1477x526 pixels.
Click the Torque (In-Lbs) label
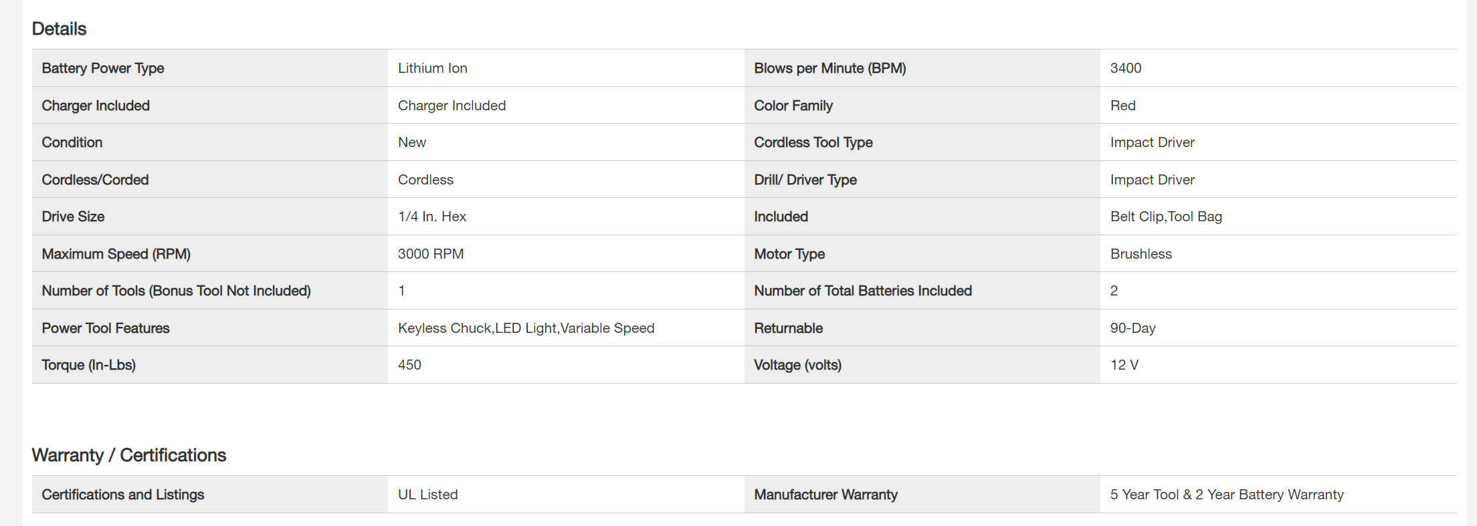coord(88,365)
